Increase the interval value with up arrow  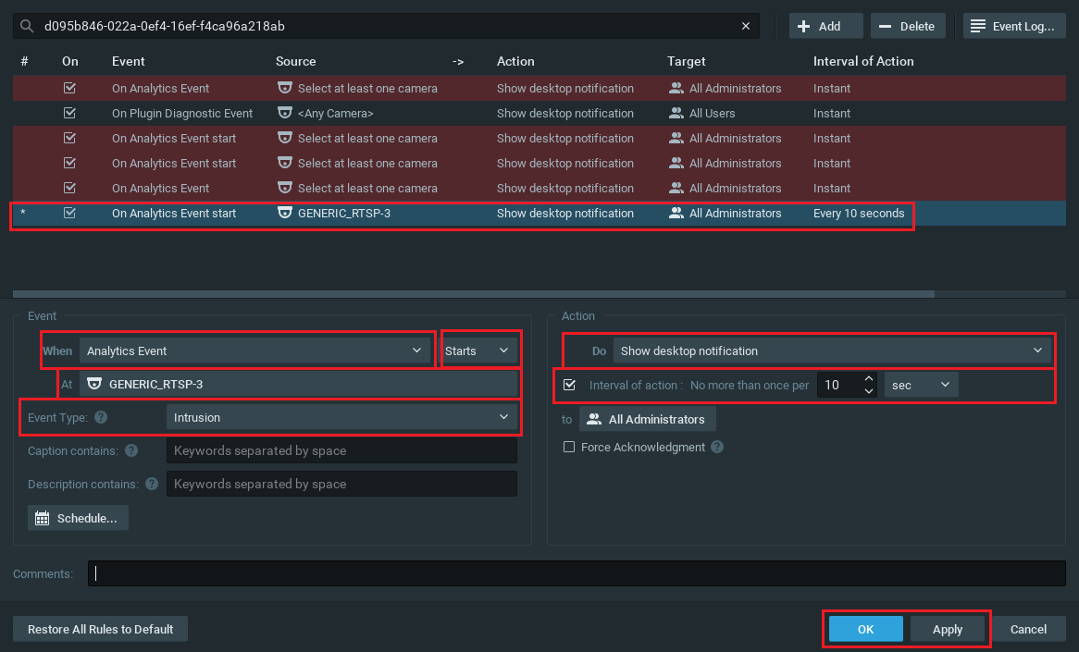tap(868, 379)
